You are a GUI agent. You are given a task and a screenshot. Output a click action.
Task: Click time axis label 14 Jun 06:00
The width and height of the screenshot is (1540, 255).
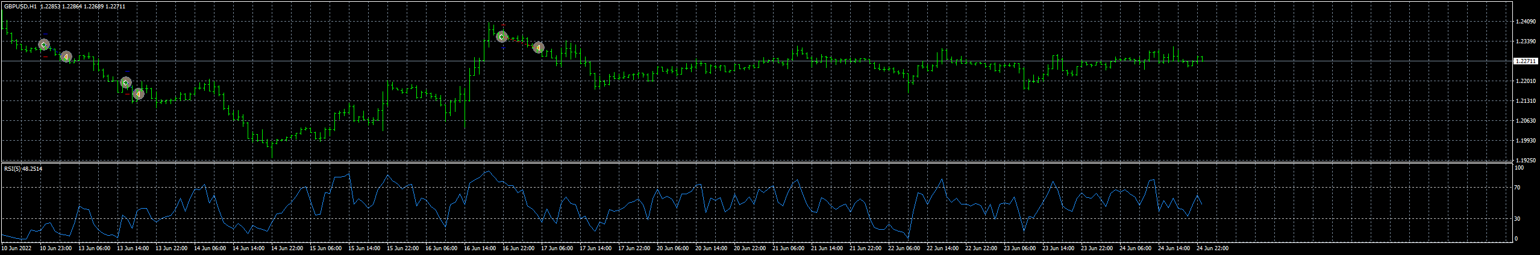click(x=210, y=248)
